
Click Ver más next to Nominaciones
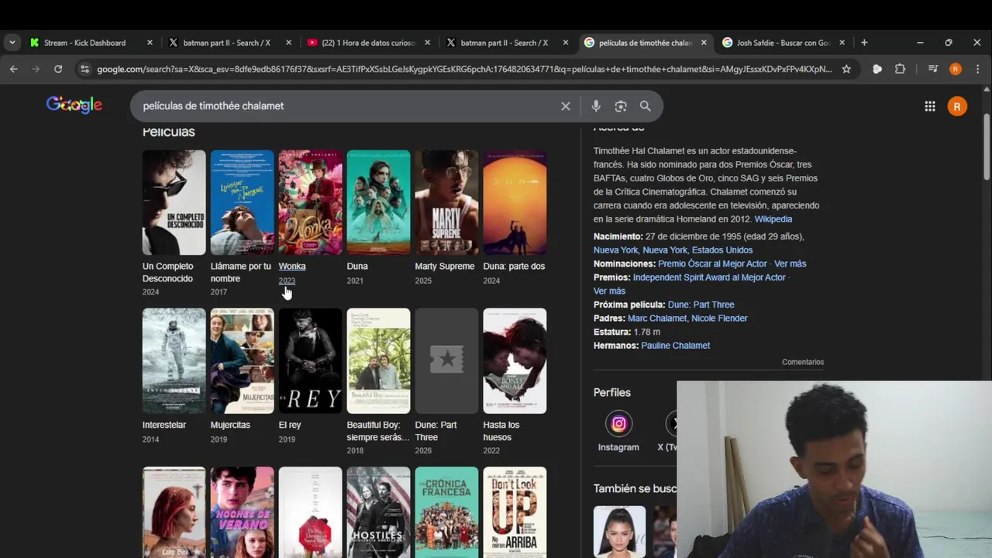click(x=790, y=264)
